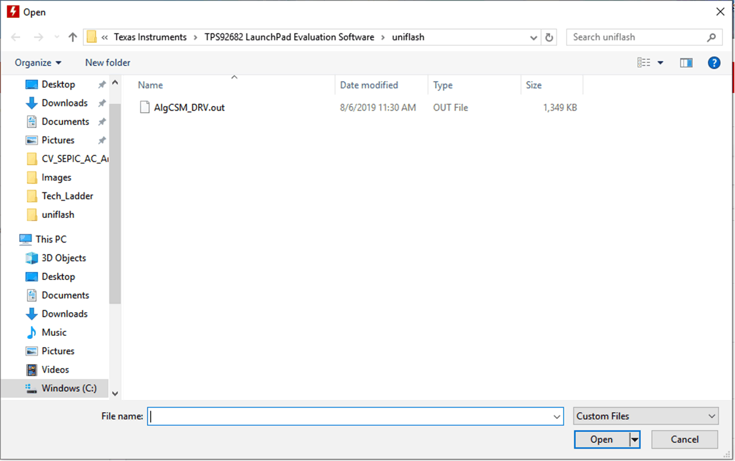Select the AlgCSM_DRV.out file
This screenshot has width=735, height=461.
point(189,107)
